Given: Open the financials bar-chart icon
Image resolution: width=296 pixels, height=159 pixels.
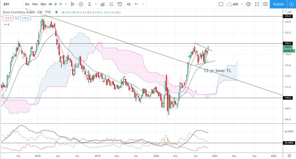Looking at the screenshot, I should pyautogui.click(x=103, y=4).
